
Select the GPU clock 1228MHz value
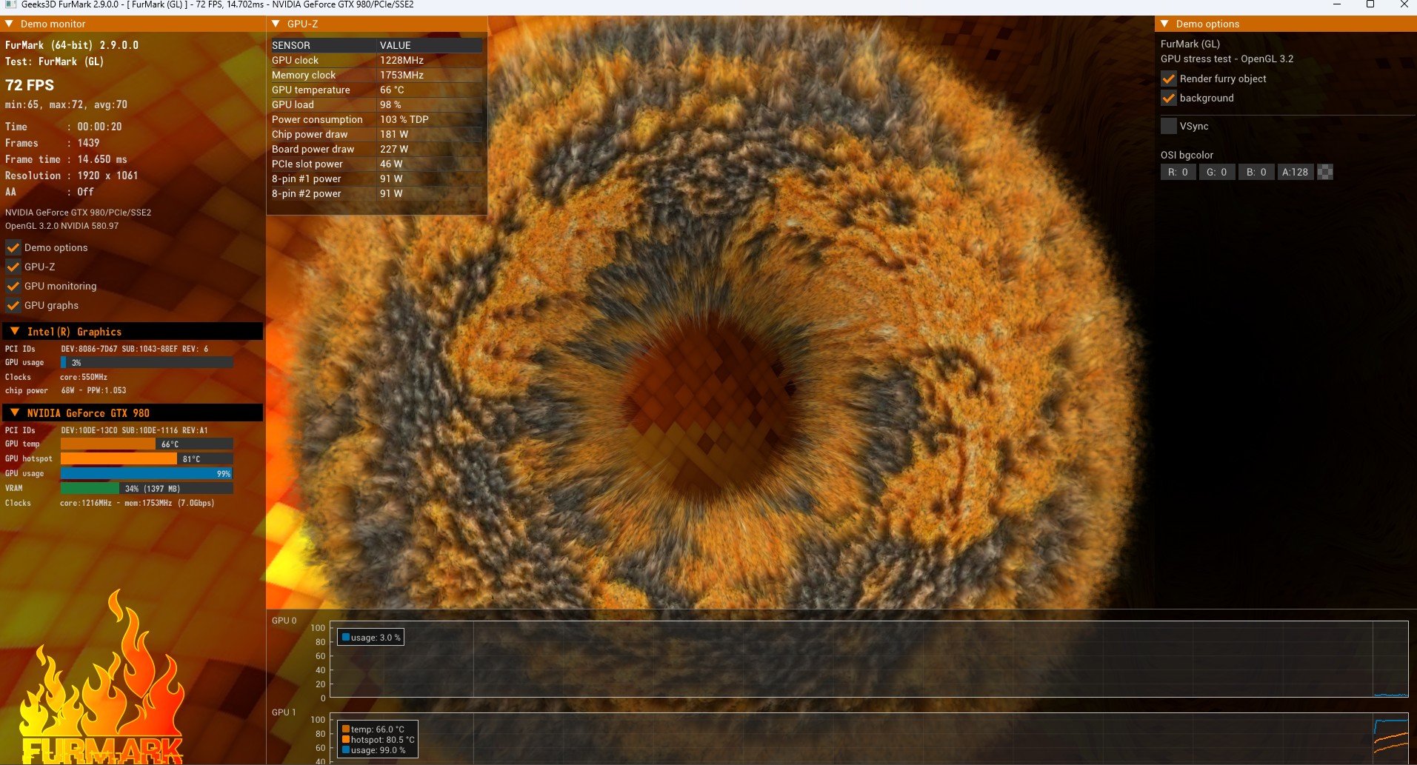click(x=401, y=60)
